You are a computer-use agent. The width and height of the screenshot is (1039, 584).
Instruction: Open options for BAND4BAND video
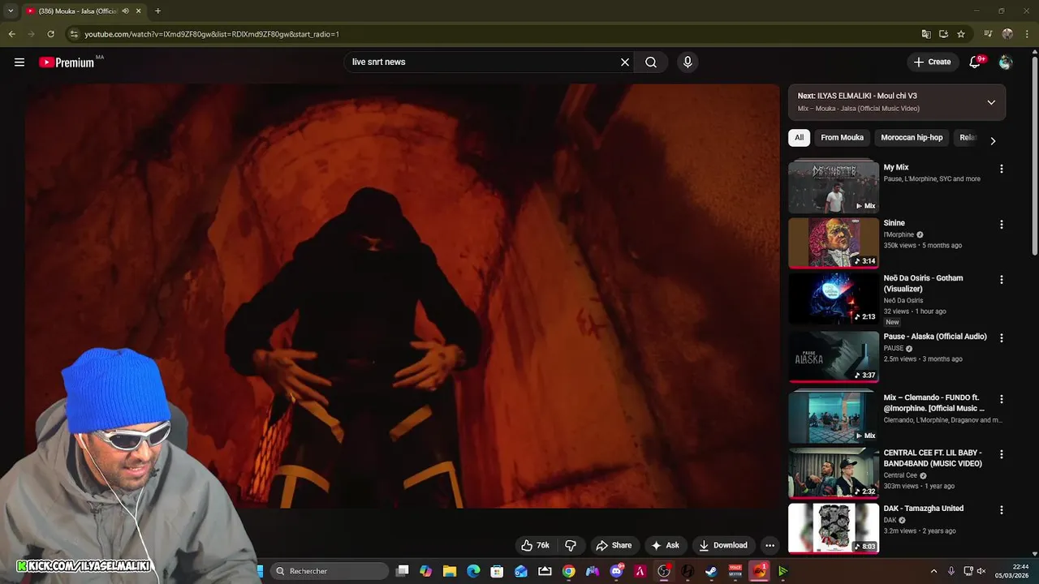click(1001, 454)
